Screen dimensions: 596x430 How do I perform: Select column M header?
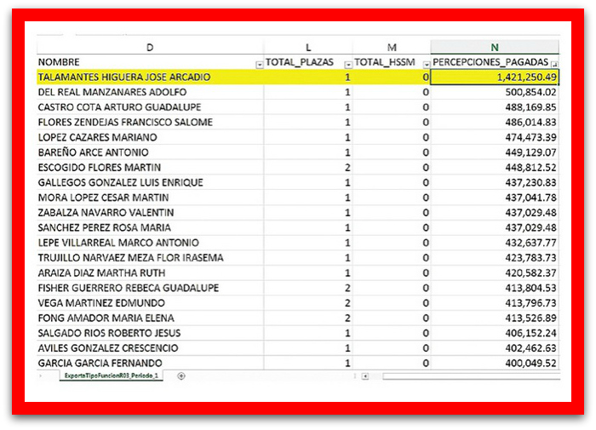tap(392, 47)
